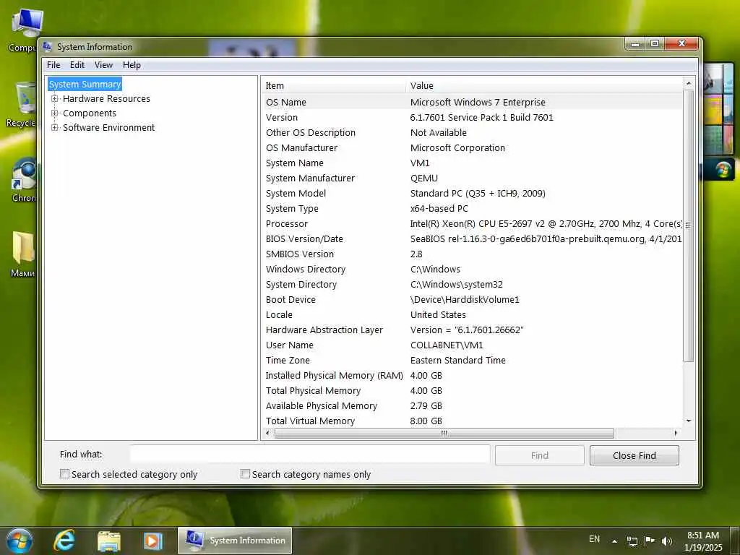Screen dimensions: 740x555
Task: Click the Find what input field
Action: [x=310, y=455]
